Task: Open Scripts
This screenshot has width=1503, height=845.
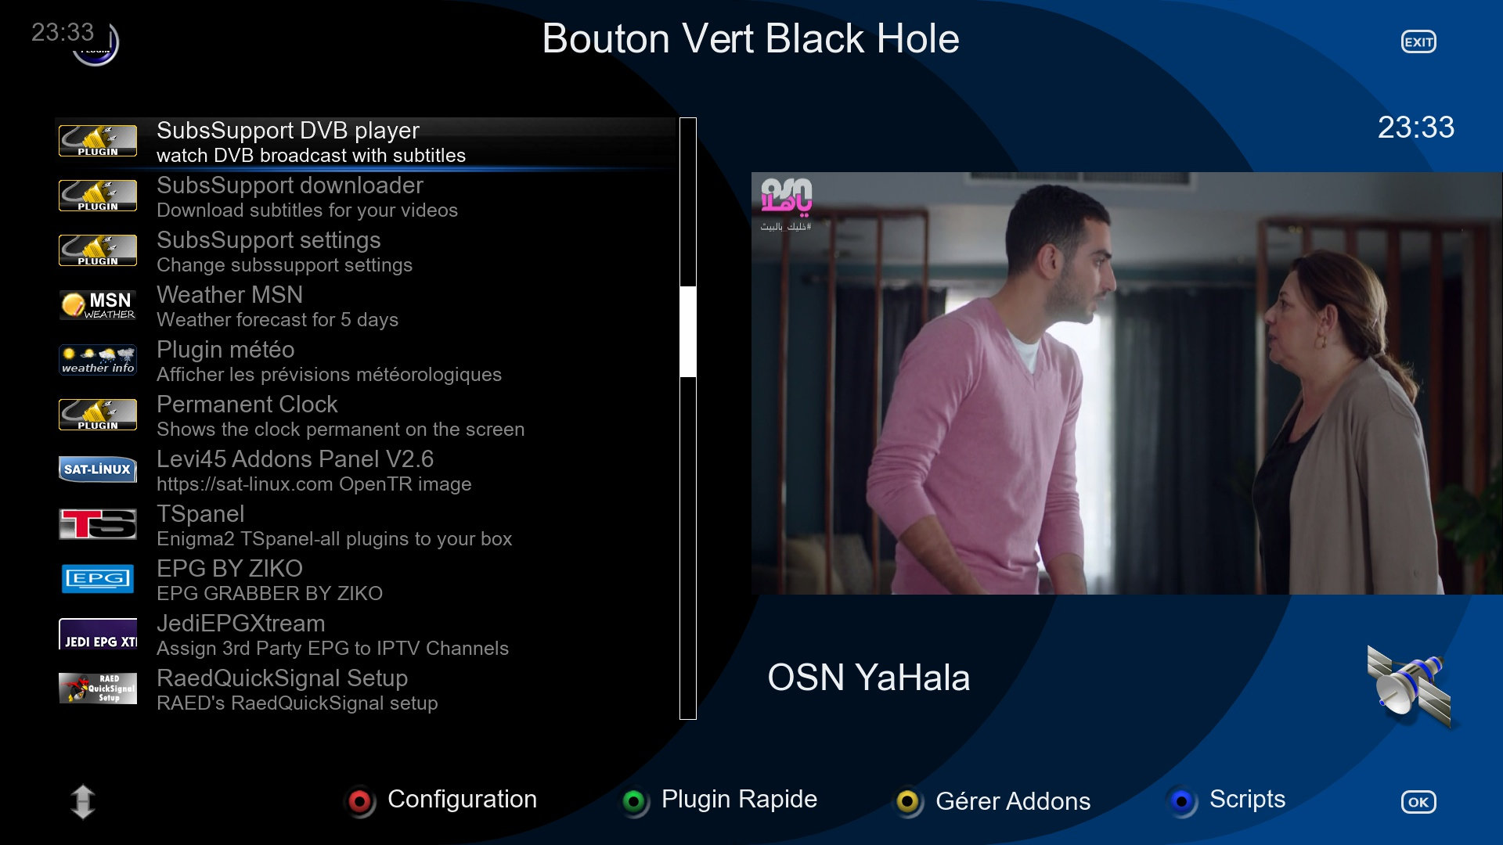Action: (1247, 800)
